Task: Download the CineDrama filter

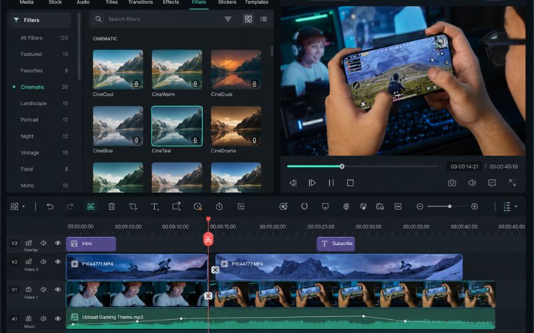Action: (254, 140)
